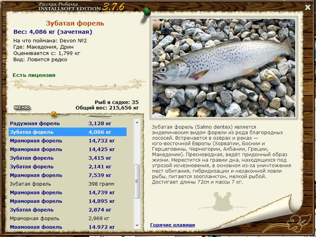Select Мраморная форель 14,732 кг row
The height and width of the screenshot is (237, 316).
pyautogui.click(x=68, y=141)
